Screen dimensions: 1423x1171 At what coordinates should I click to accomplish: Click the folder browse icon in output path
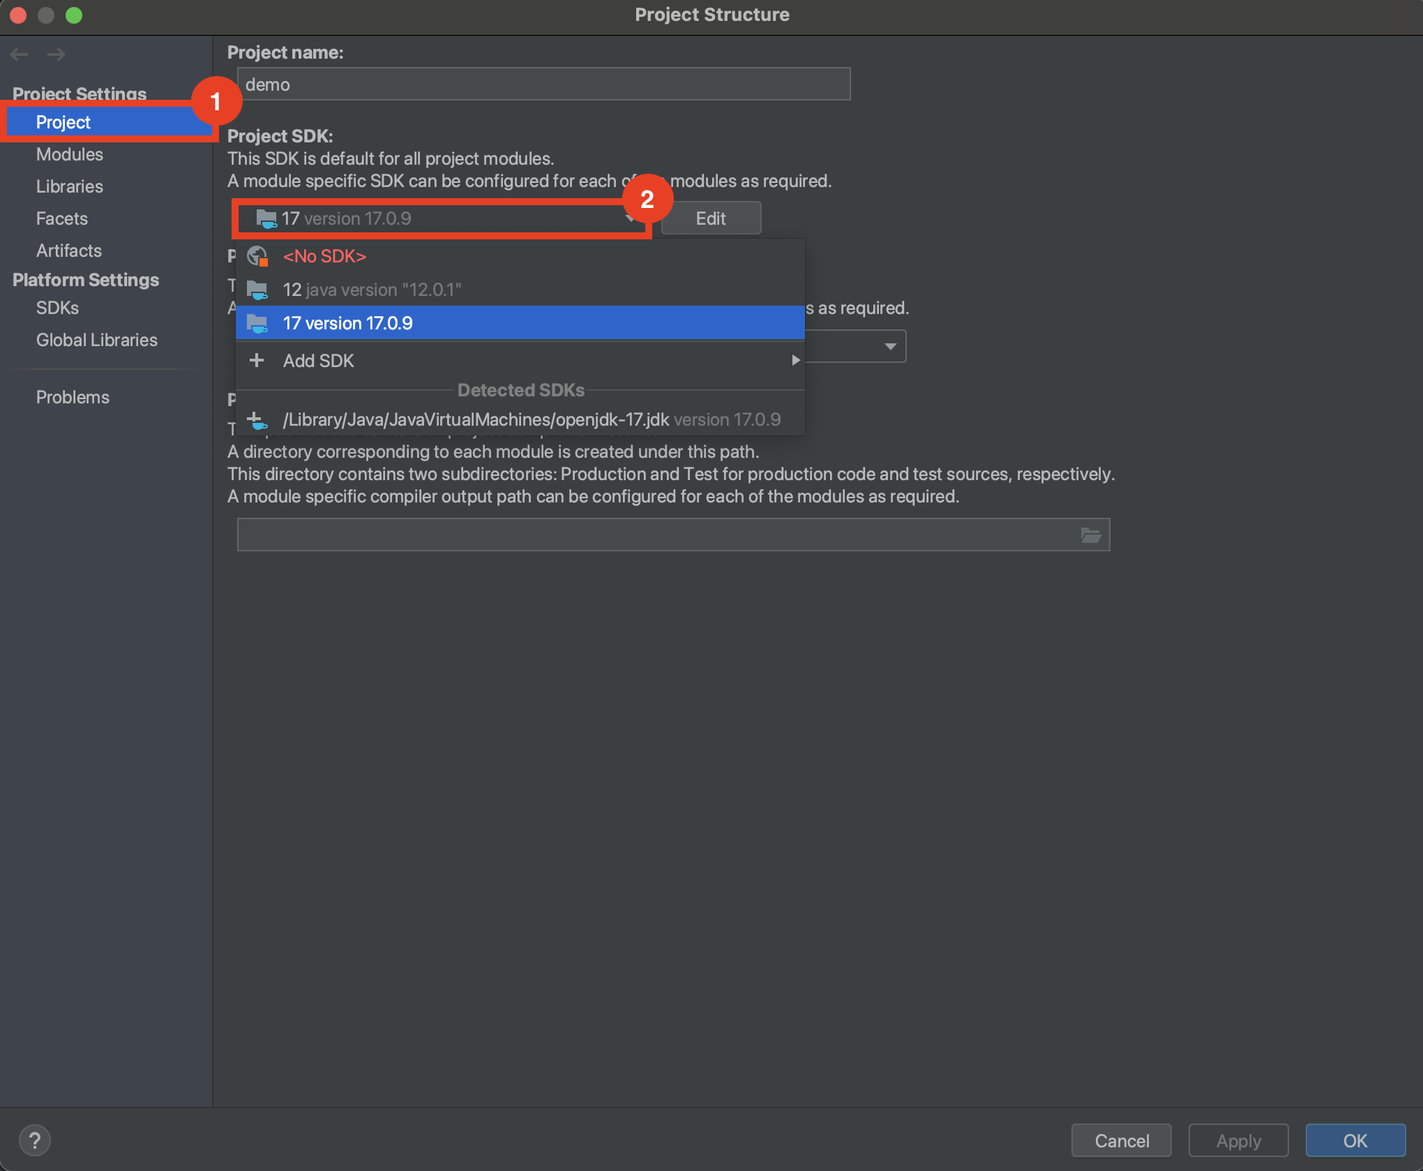click(x=1090, y=535)
